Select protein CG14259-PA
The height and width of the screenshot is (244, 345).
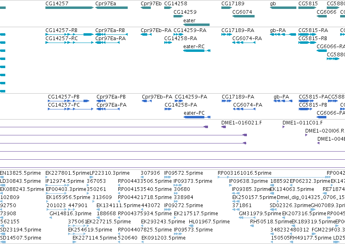179,101
